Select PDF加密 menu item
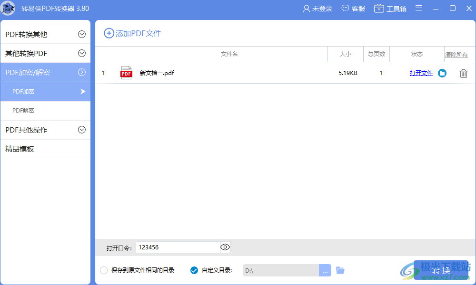Image resolution: width=476 pixels, height=285 pixels. point(46,92)
